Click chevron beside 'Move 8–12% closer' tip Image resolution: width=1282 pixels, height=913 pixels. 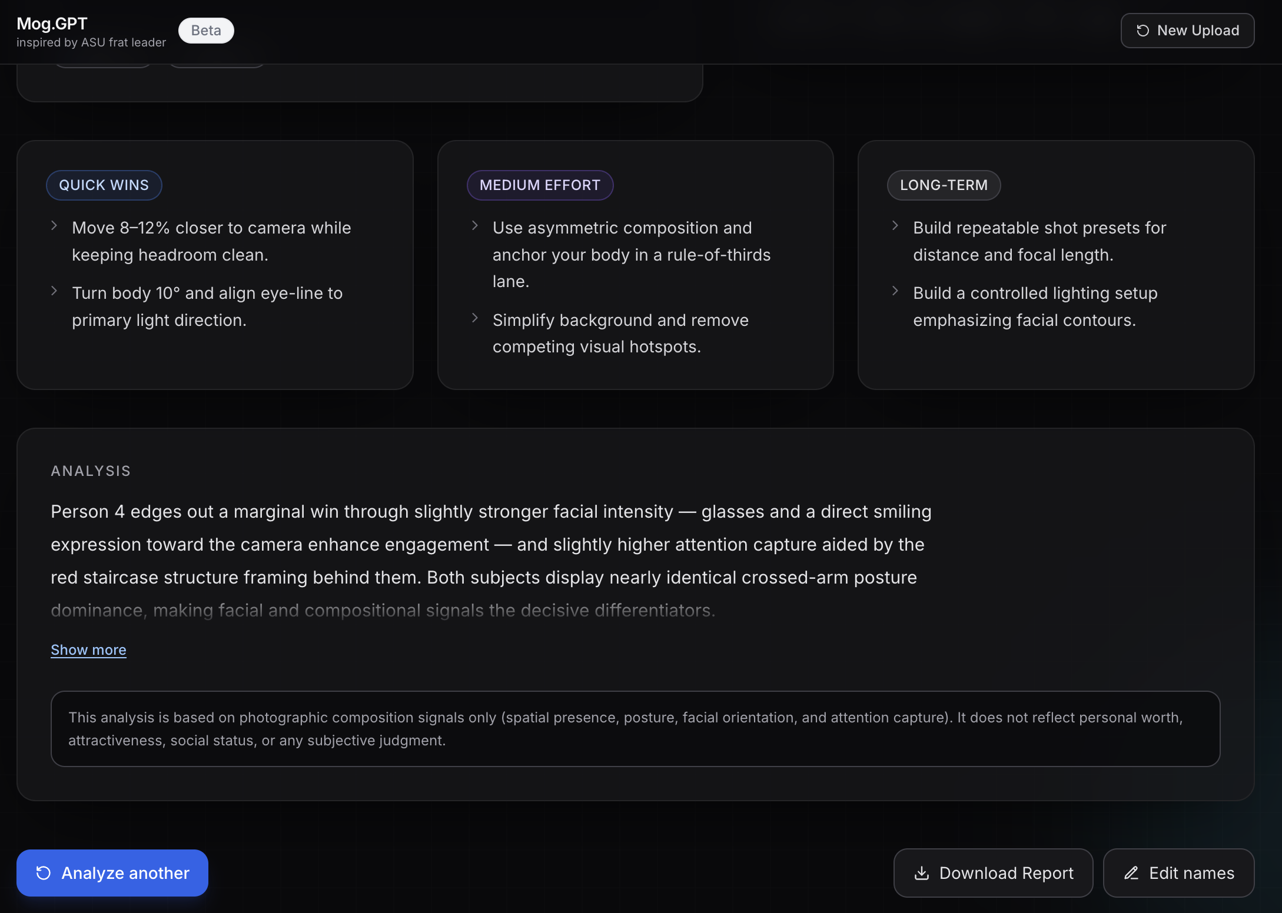(x=54, y=226)
